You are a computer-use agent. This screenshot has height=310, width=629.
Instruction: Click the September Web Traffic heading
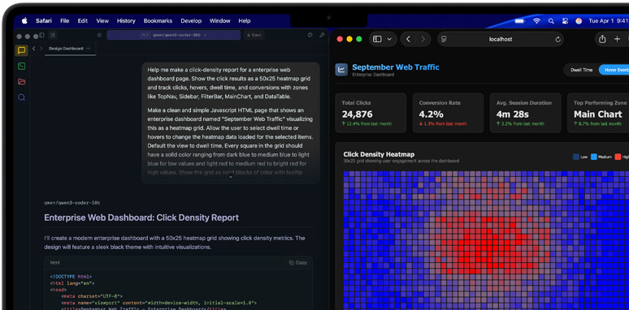(x=396, y=67)
